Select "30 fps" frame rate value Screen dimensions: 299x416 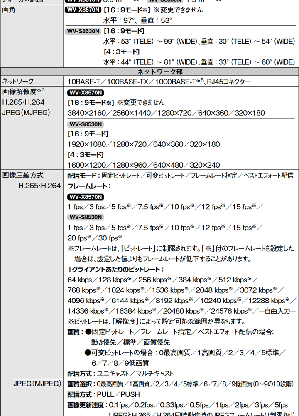[108, 238]
